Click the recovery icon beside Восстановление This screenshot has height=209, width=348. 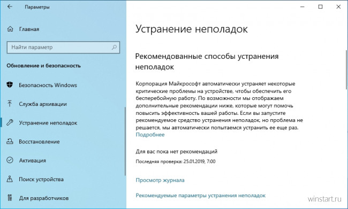[x=10, y=142]
